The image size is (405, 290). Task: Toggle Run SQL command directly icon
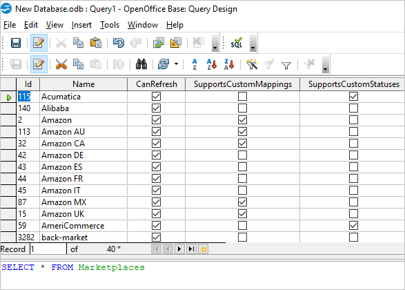(237, 43)
